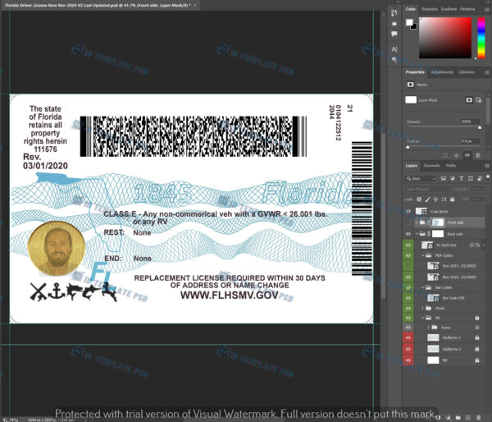Open the Paragraph panel icon
Image resolution: width=492 pixels, height=422 pixels.
click(x=394, y=59)
